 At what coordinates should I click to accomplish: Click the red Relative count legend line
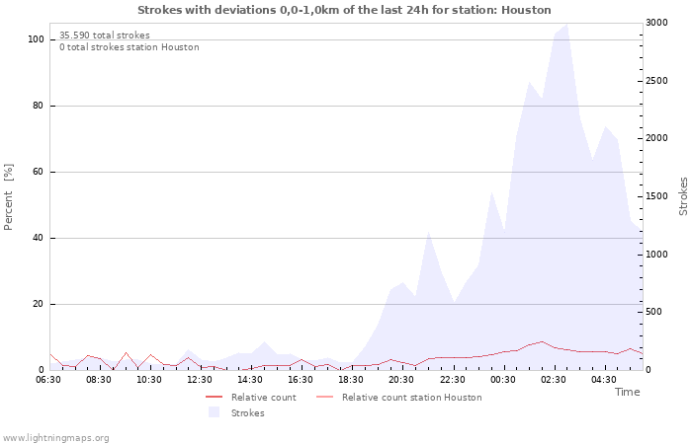[214, 398]
